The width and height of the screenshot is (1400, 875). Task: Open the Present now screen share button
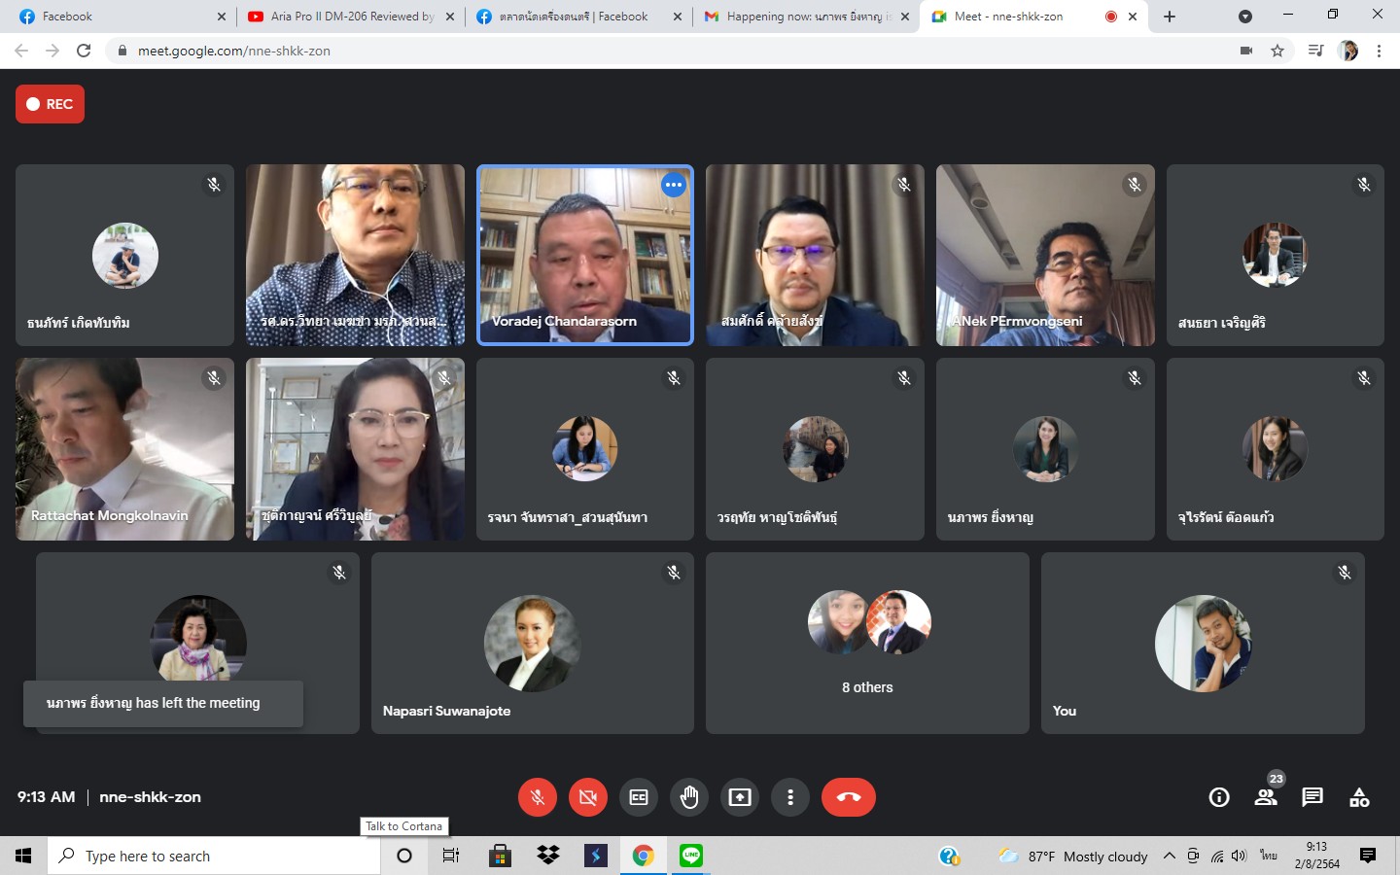[x=740, y=797]
